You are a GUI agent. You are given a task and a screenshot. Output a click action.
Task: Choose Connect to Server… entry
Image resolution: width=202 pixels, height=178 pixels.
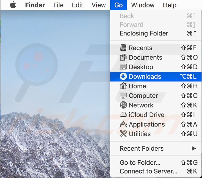point(156,171)
